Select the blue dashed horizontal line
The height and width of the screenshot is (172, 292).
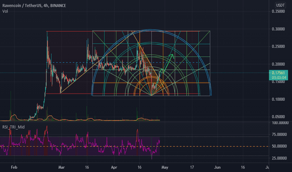pos(123,63)
